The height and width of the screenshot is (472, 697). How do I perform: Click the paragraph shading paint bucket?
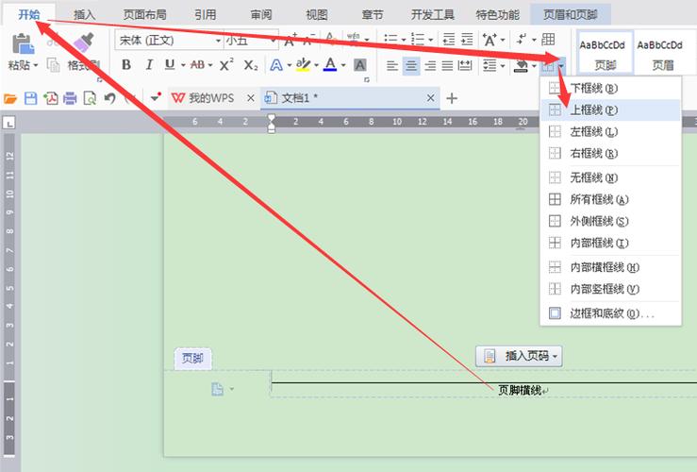[x=521, y=66]
